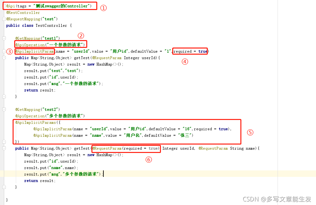Click @RequestParam(required = true) in the method signature
316x205 pixels.
126,148
